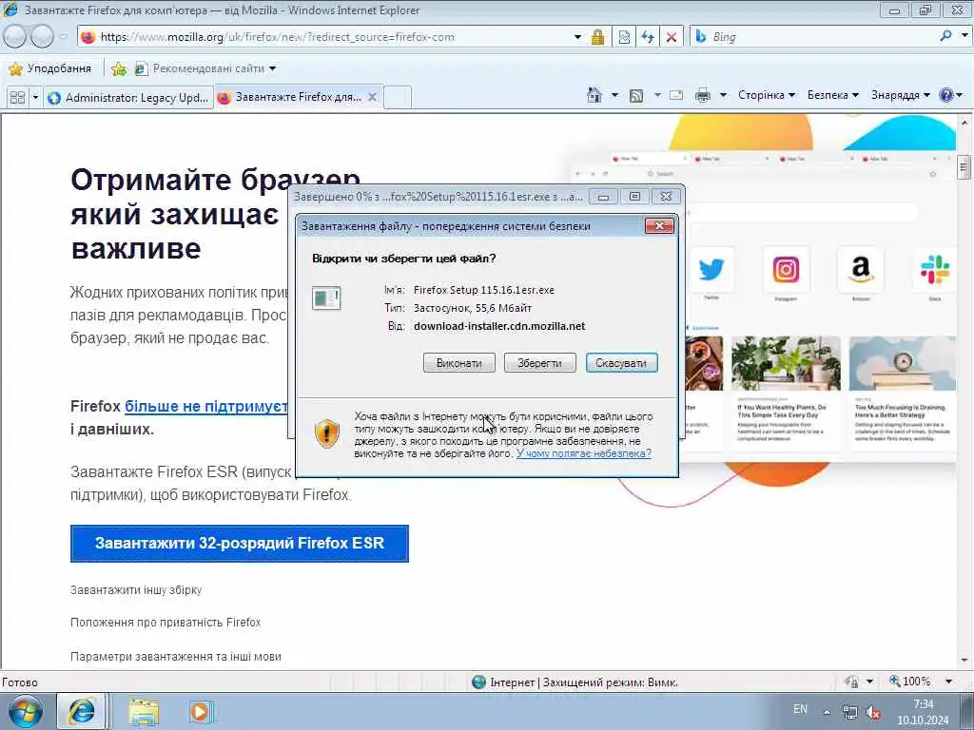This screenshot has width=974, height=730.
Task: Click the address bar URL field
Action: coord(323,37)
